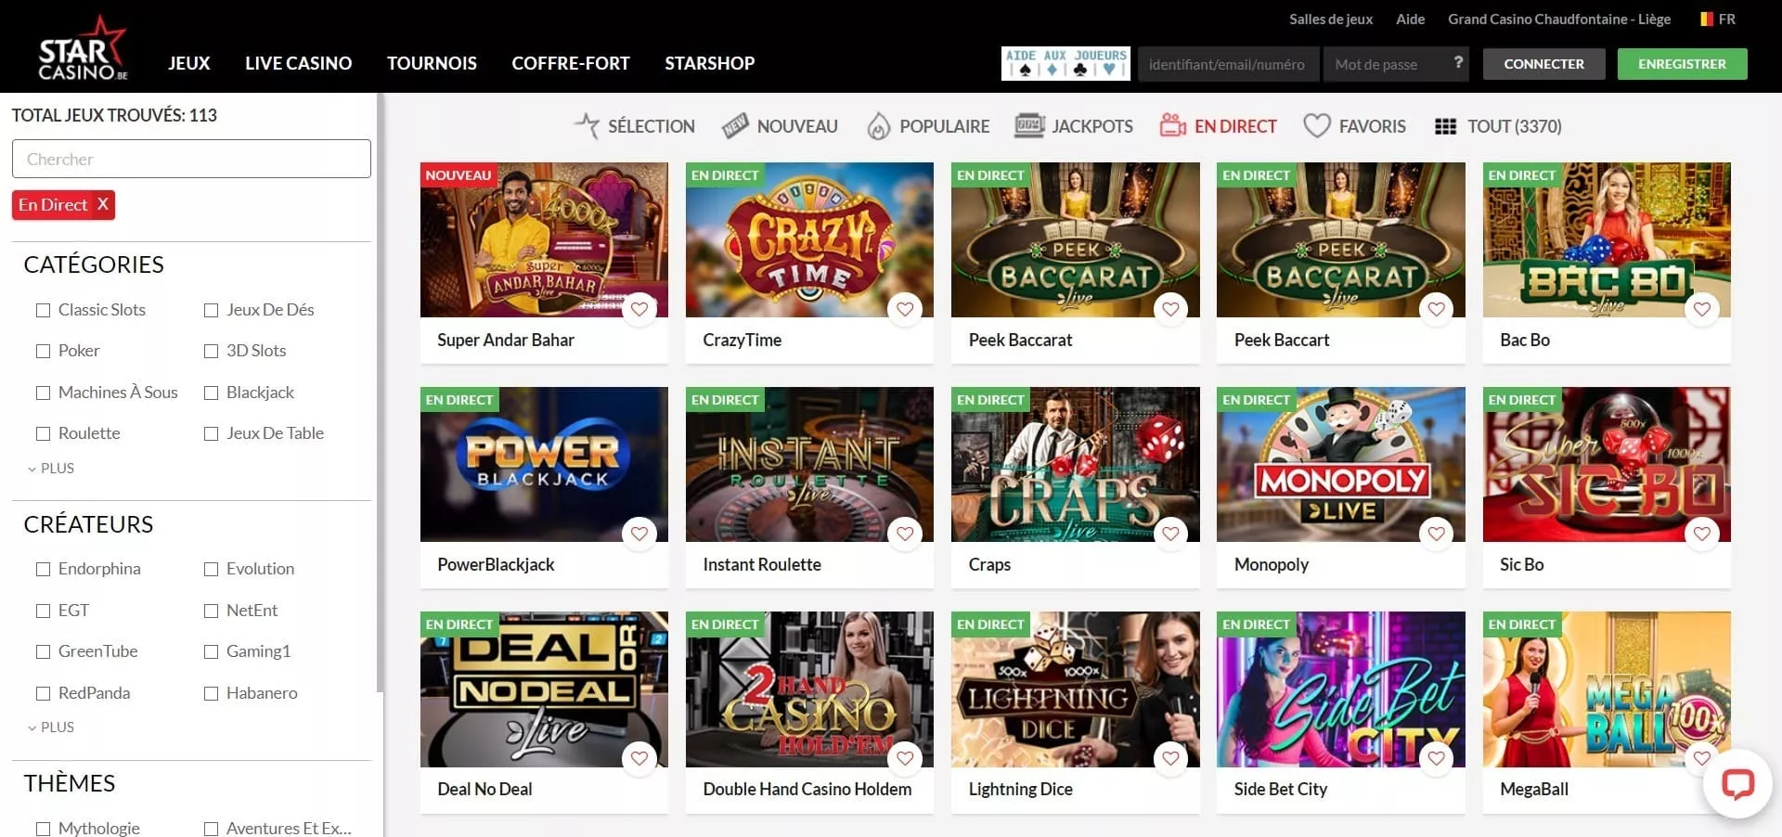Favorite the Lightning Dice game
The image size is (1782, 837).
tap(1170, 758)
